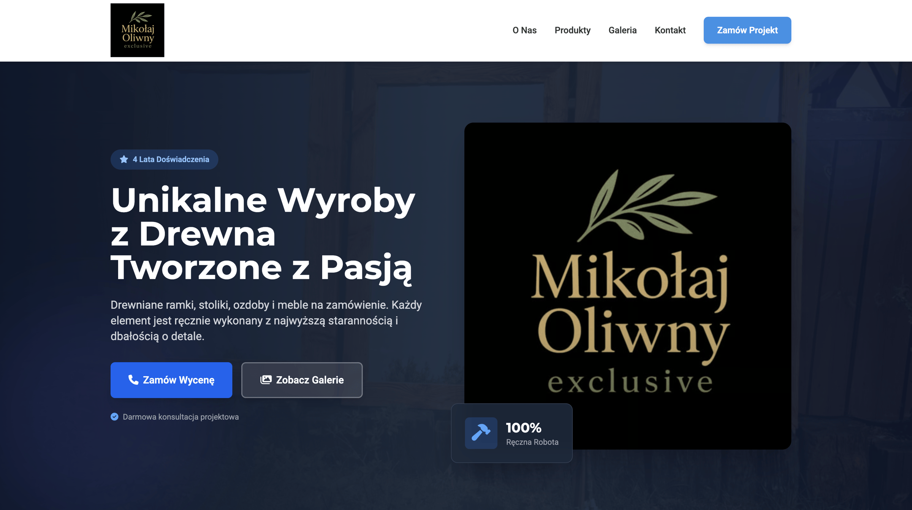The image size is (912, 510).
Task: Click the Zamów Wycenę button
Action: [x=171, y=380]
